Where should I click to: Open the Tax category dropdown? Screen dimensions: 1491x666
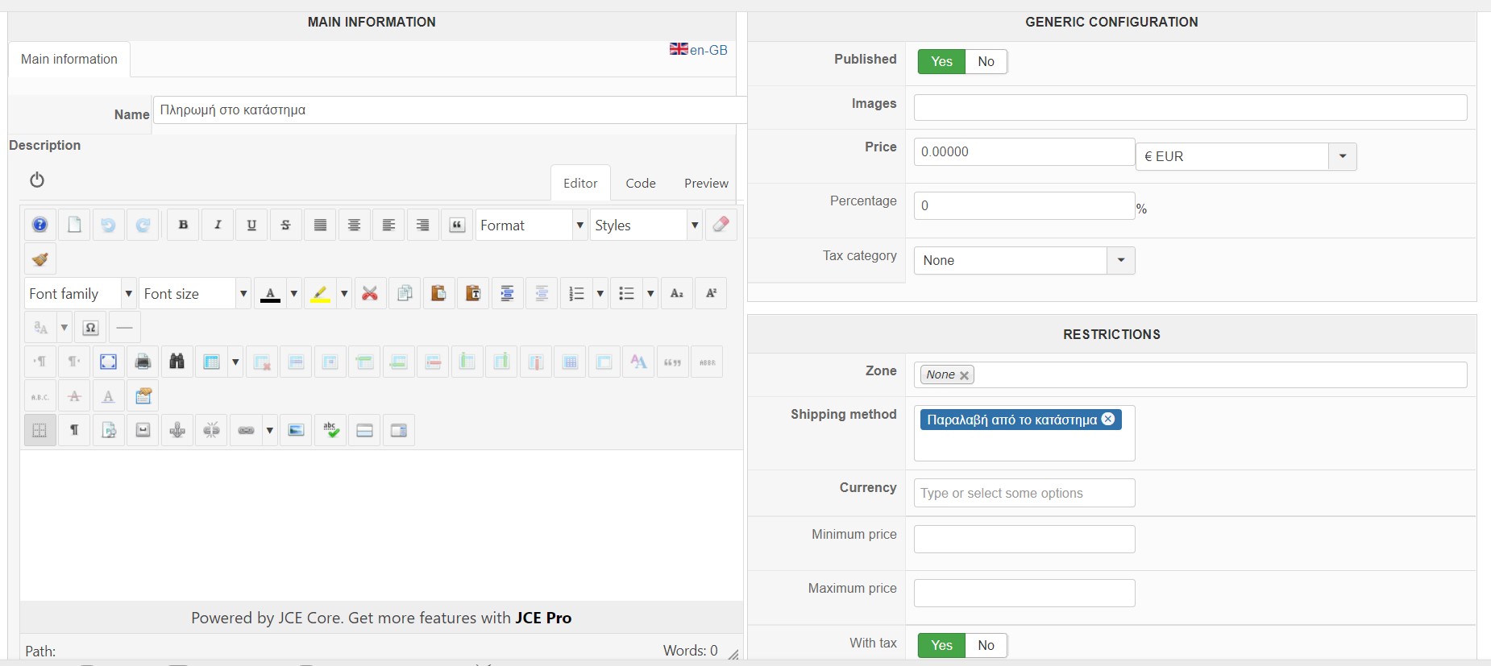pos(1120,261)
